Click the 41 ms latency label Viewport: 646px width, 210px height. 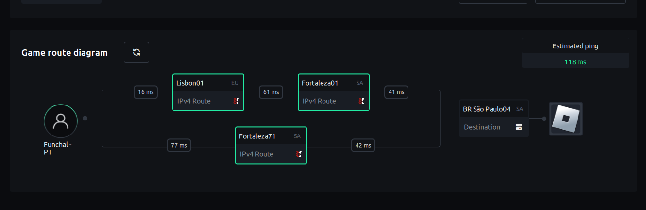tap(396, 92)
